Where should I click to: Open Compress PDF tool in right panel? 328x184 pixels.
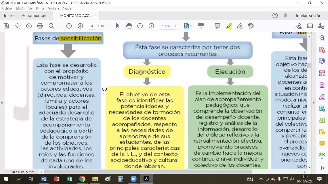[x=322, y=120]
